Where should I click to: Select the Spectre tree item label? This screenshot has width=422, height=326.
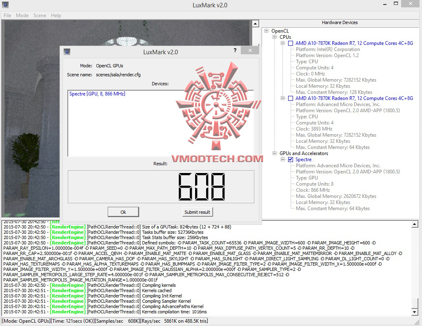click(x=303, y=160)
